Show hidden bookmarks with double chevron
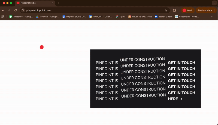This screenshot has height=125, width=218. 211,17
